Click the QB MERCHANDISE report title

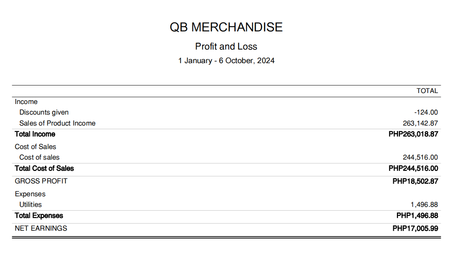click(x=226, y=27)
